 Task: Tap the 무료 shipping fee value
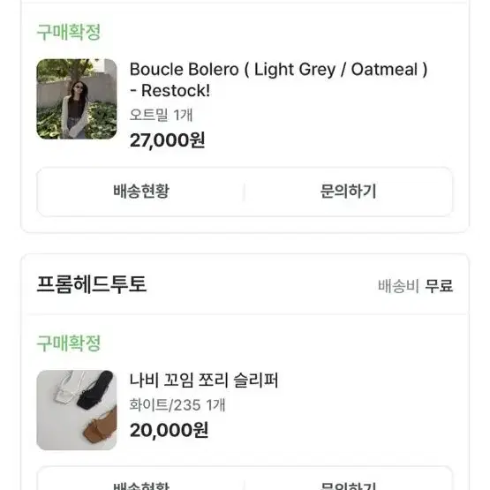coord(439,286)
